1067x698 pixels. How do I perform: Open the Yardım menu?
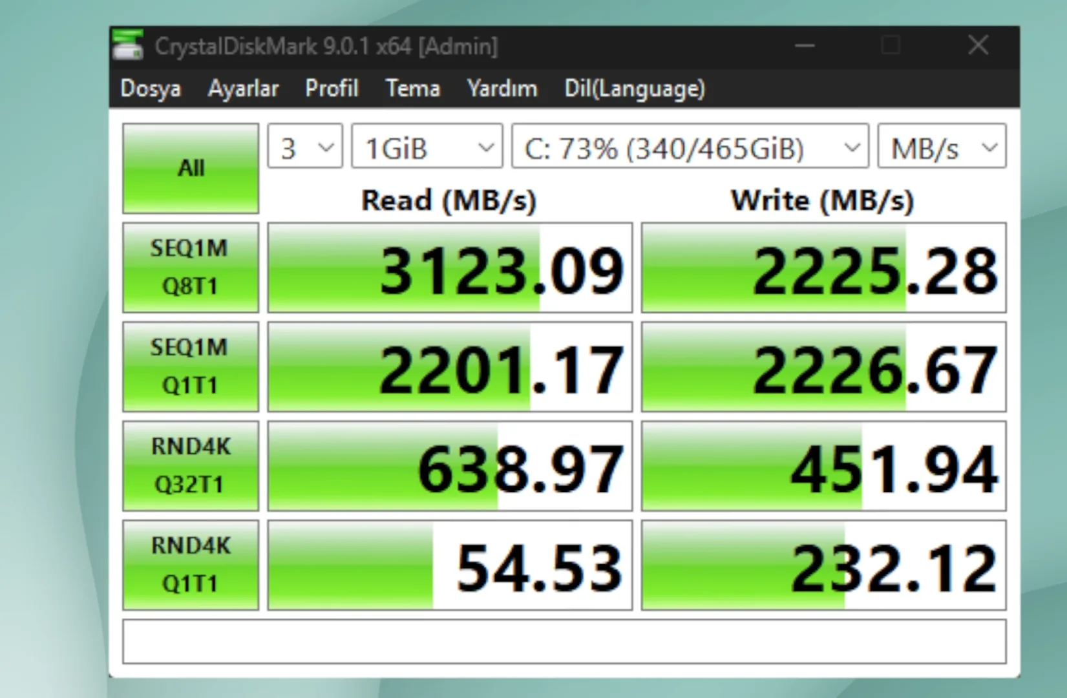point(502,89)
